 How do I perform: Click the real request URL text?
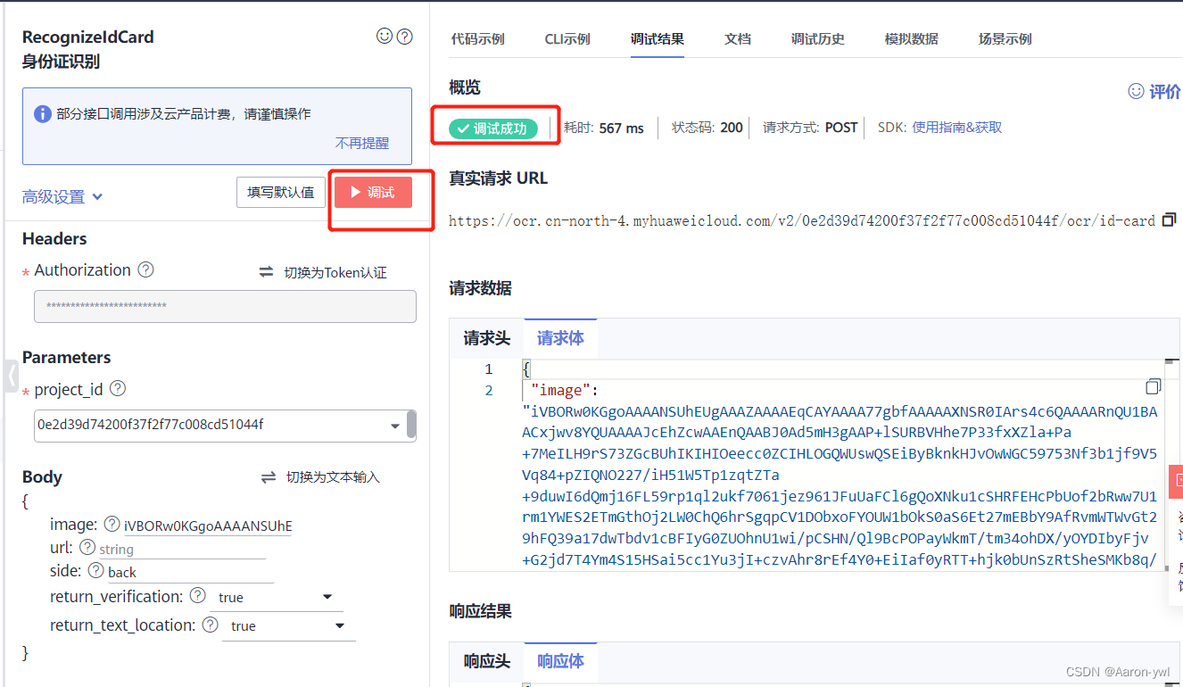click(802, 220)
